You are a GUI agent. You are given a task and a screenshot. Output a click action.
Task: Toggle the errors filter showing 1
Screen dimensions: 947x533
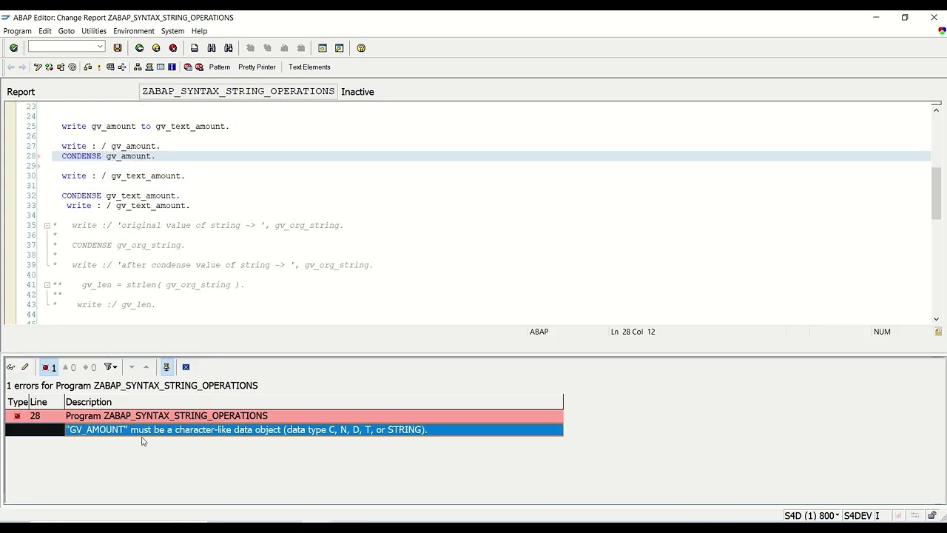[x=49, y=367]
